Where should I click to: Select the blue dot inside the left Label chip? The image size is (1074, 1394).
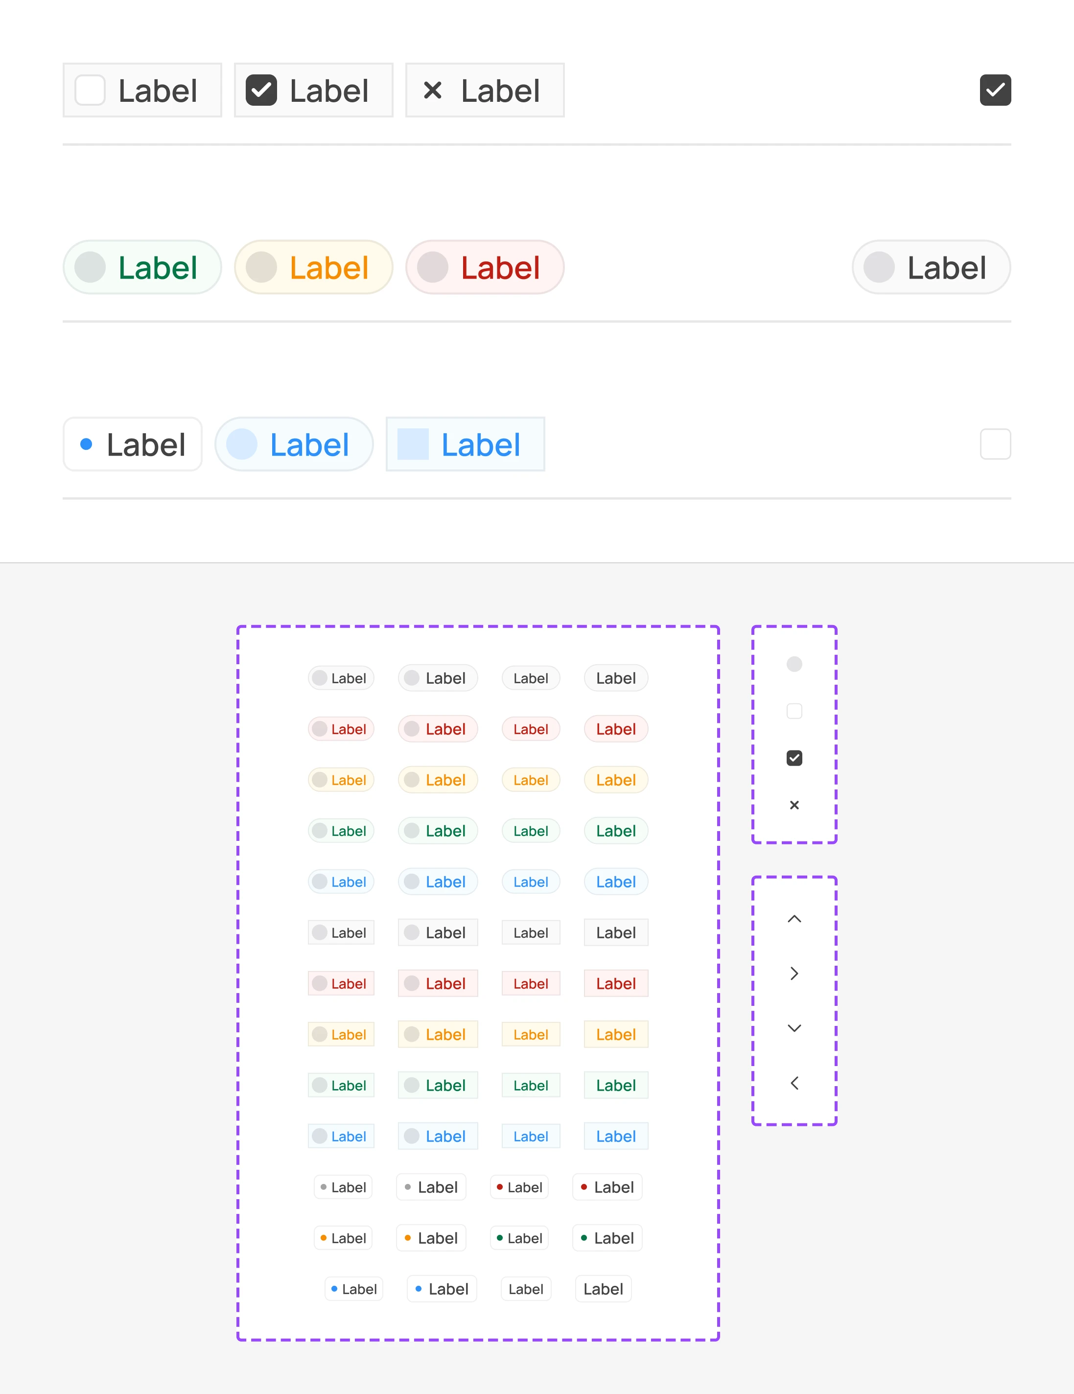click(x=87, y=444)
